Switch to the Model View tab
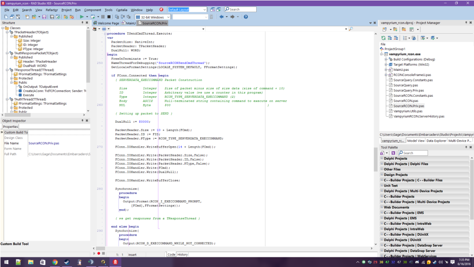The image size is (474, 267). (x=416, y=141)
